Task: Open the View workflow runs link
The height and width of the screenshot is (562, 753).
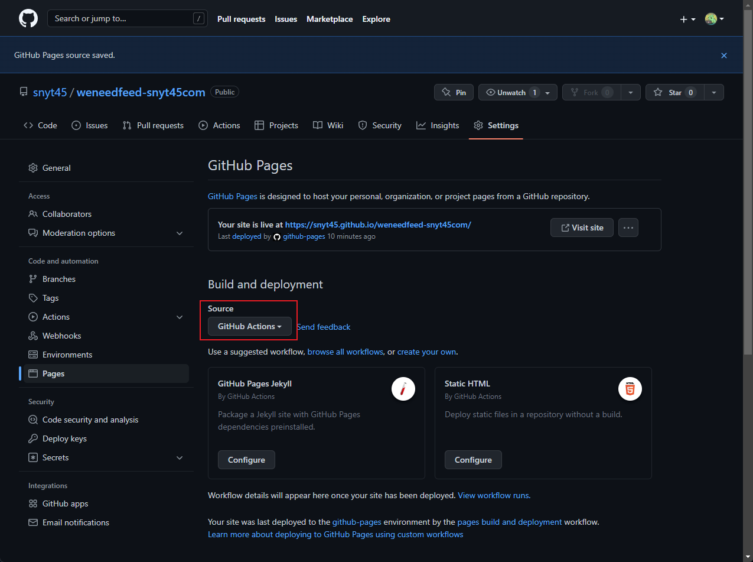Action: point(494,495)
